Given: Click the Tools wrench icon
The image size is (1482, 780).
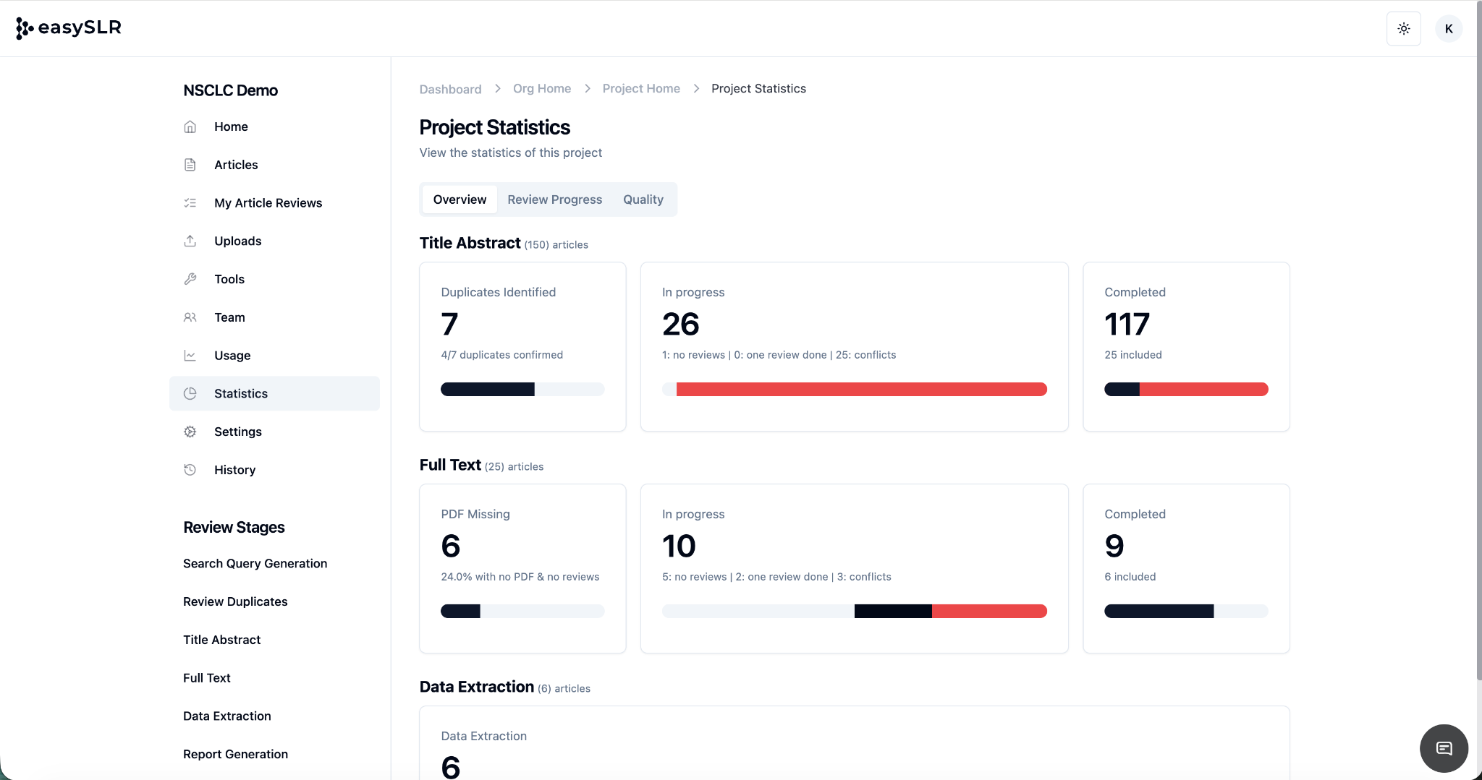Looking at the screenshot, I should pyautogui.click(x=190, y=279).
